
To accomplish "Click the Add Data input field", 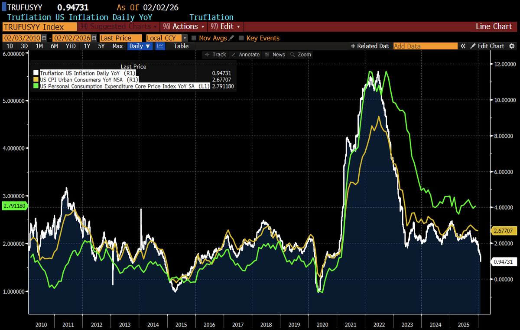I will click(426, 46).
